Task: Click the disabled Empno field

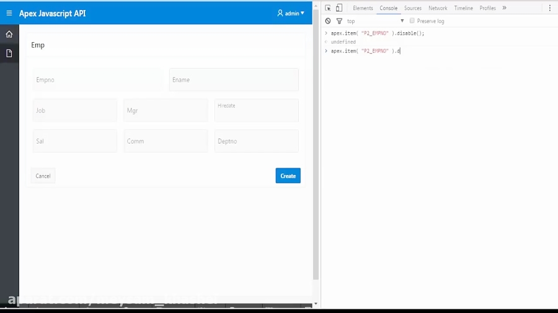Action: pos(97,80)
